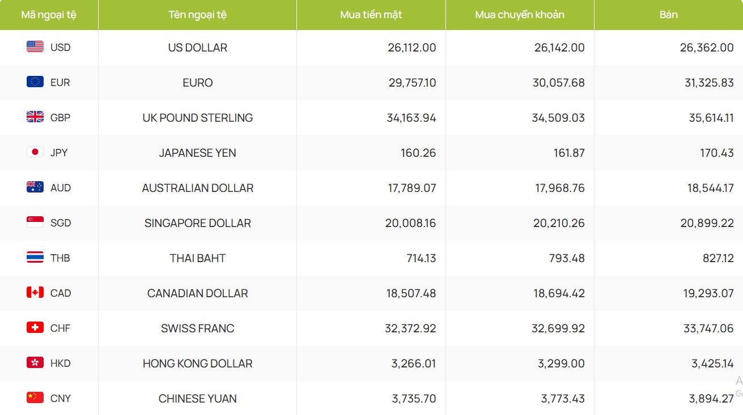Click the US DOLLAR currency name
This screenshot has height=415, width=743.
pos(197,48)
